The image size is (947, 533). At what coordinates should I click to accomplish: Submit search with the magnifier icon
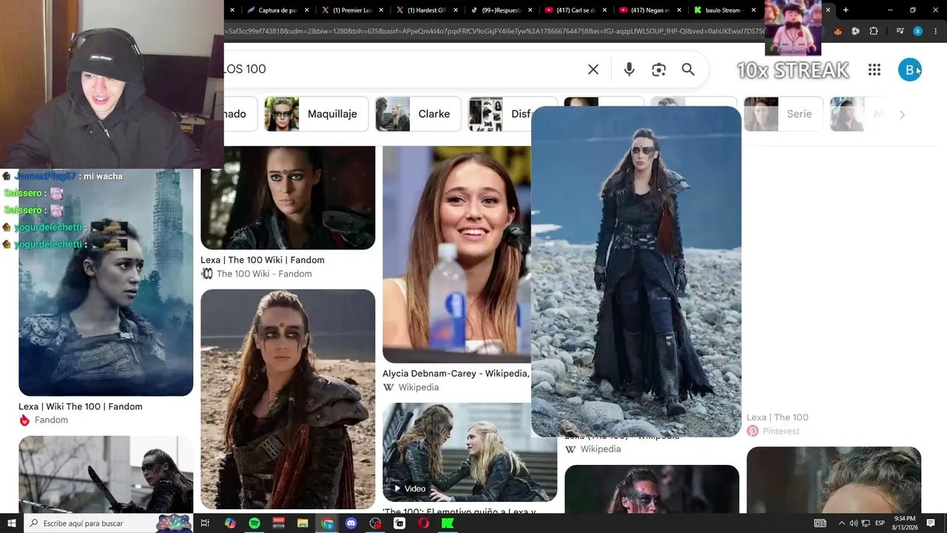coord(688,69)
